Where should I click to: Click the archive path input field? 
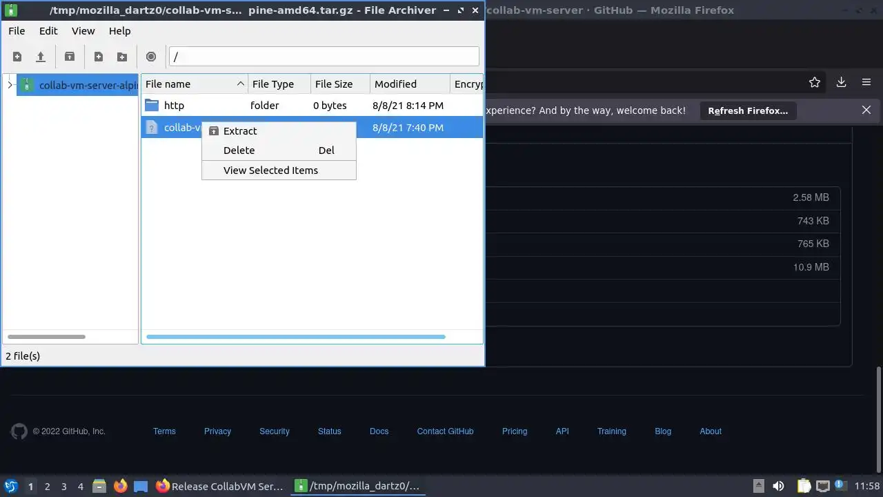pos(324,57)
